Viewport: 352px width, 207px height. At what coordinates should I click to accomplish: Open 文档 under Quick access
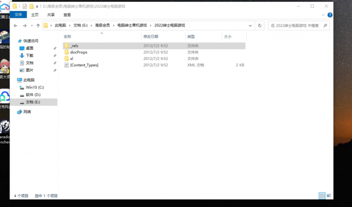point(29,63)
